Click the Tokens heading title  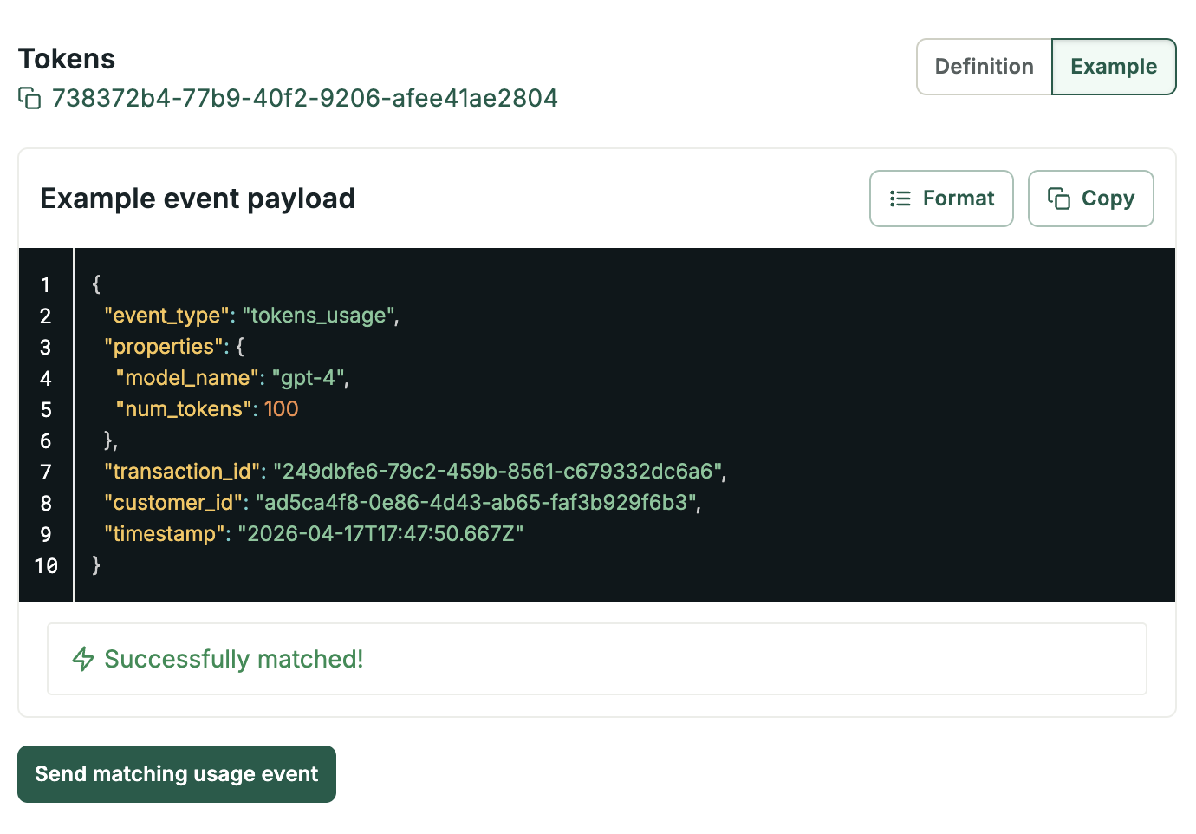pos(67,58)
